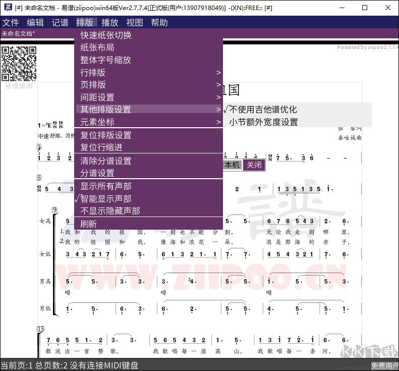Click the key signature 1=bE marking
The image size is (399, 371).
[45, 125]
